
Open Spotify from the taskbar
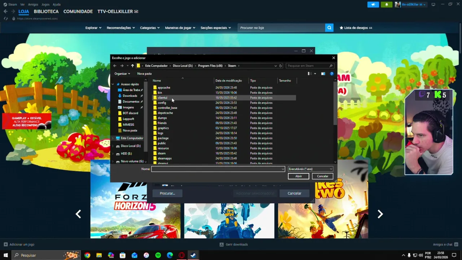click(x=158, y=255)
